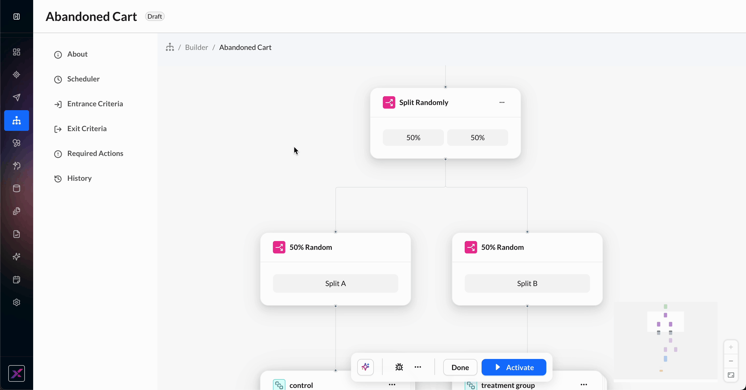
Task: Open the treatment group node options menu
Action: click(x=584, y=385)
